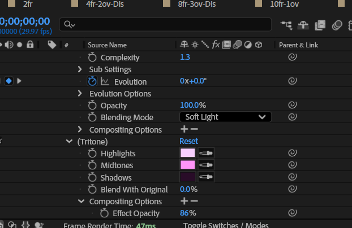352x228 pixels.
Task: Open the Blending Mode Soft Light dropdown
Action: [x=225, y=117]
